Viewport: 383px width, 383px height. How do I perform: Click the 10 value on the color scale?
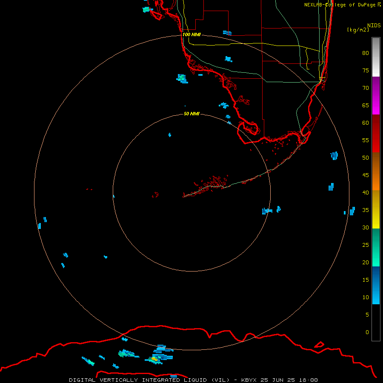point(366,297)
